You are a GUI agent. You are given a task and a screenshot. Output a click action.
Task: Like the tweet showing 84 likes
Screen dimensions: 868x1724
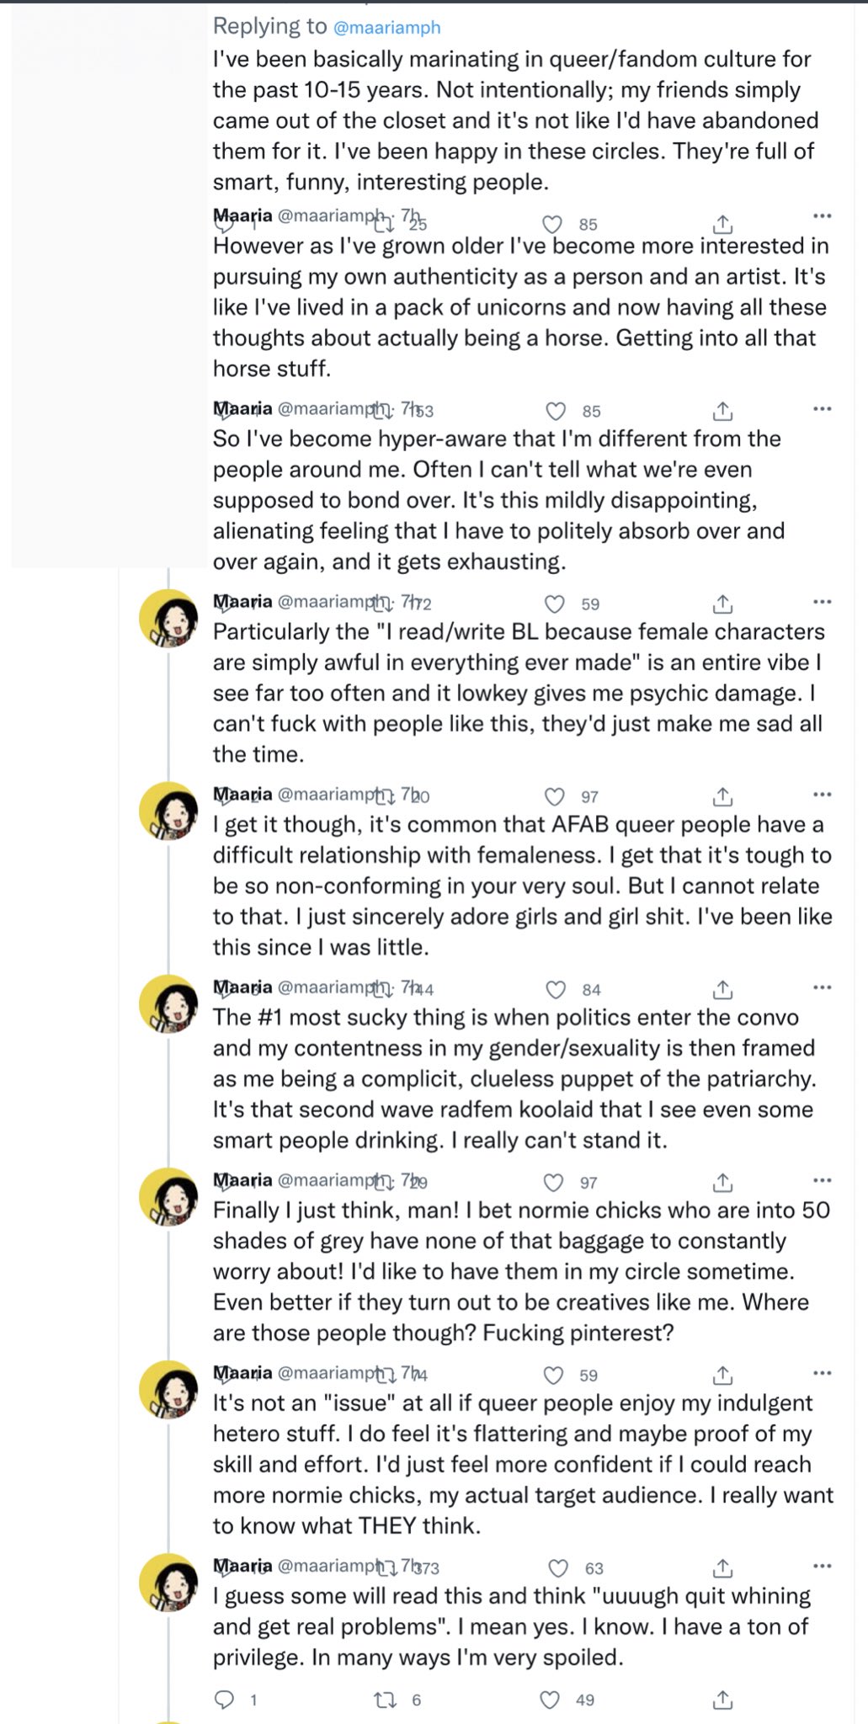tap(556, 989)
